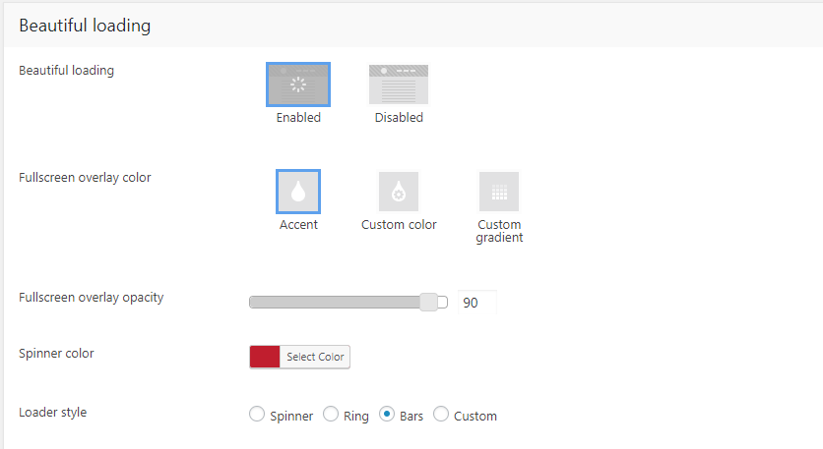This screenshot has width=823, height=449.
Task: Click the Accent label text
Action: [298, 225]
